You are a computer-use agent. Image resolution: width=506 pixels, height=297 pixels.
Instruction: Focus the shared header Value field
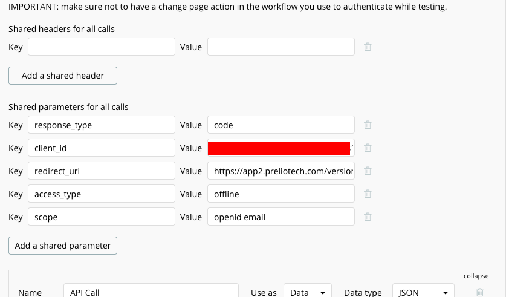[281, 47]
